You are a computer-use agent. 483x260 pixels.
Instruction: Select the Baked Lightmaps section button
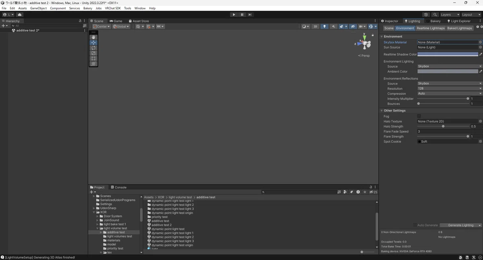click(x=460, y=28)
